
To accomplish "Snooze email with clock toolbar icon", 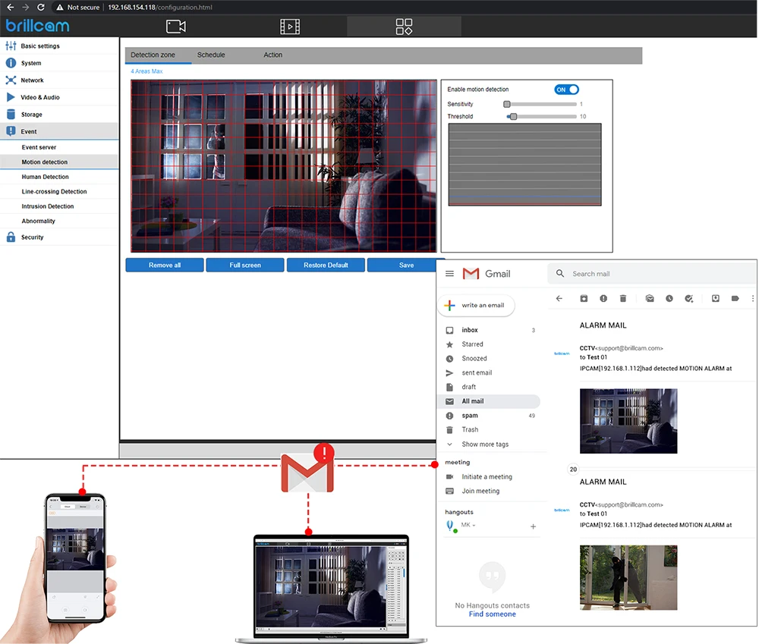I will coord(669,299).
